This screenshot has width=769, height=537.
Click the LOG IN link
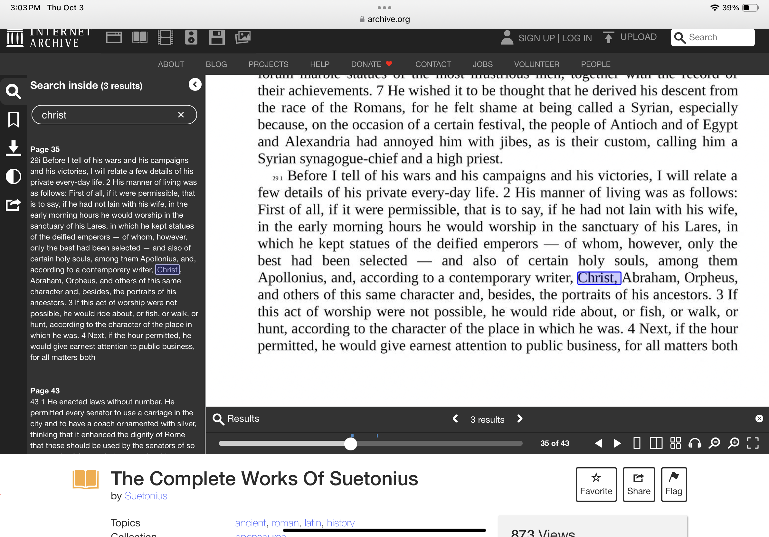577,38
